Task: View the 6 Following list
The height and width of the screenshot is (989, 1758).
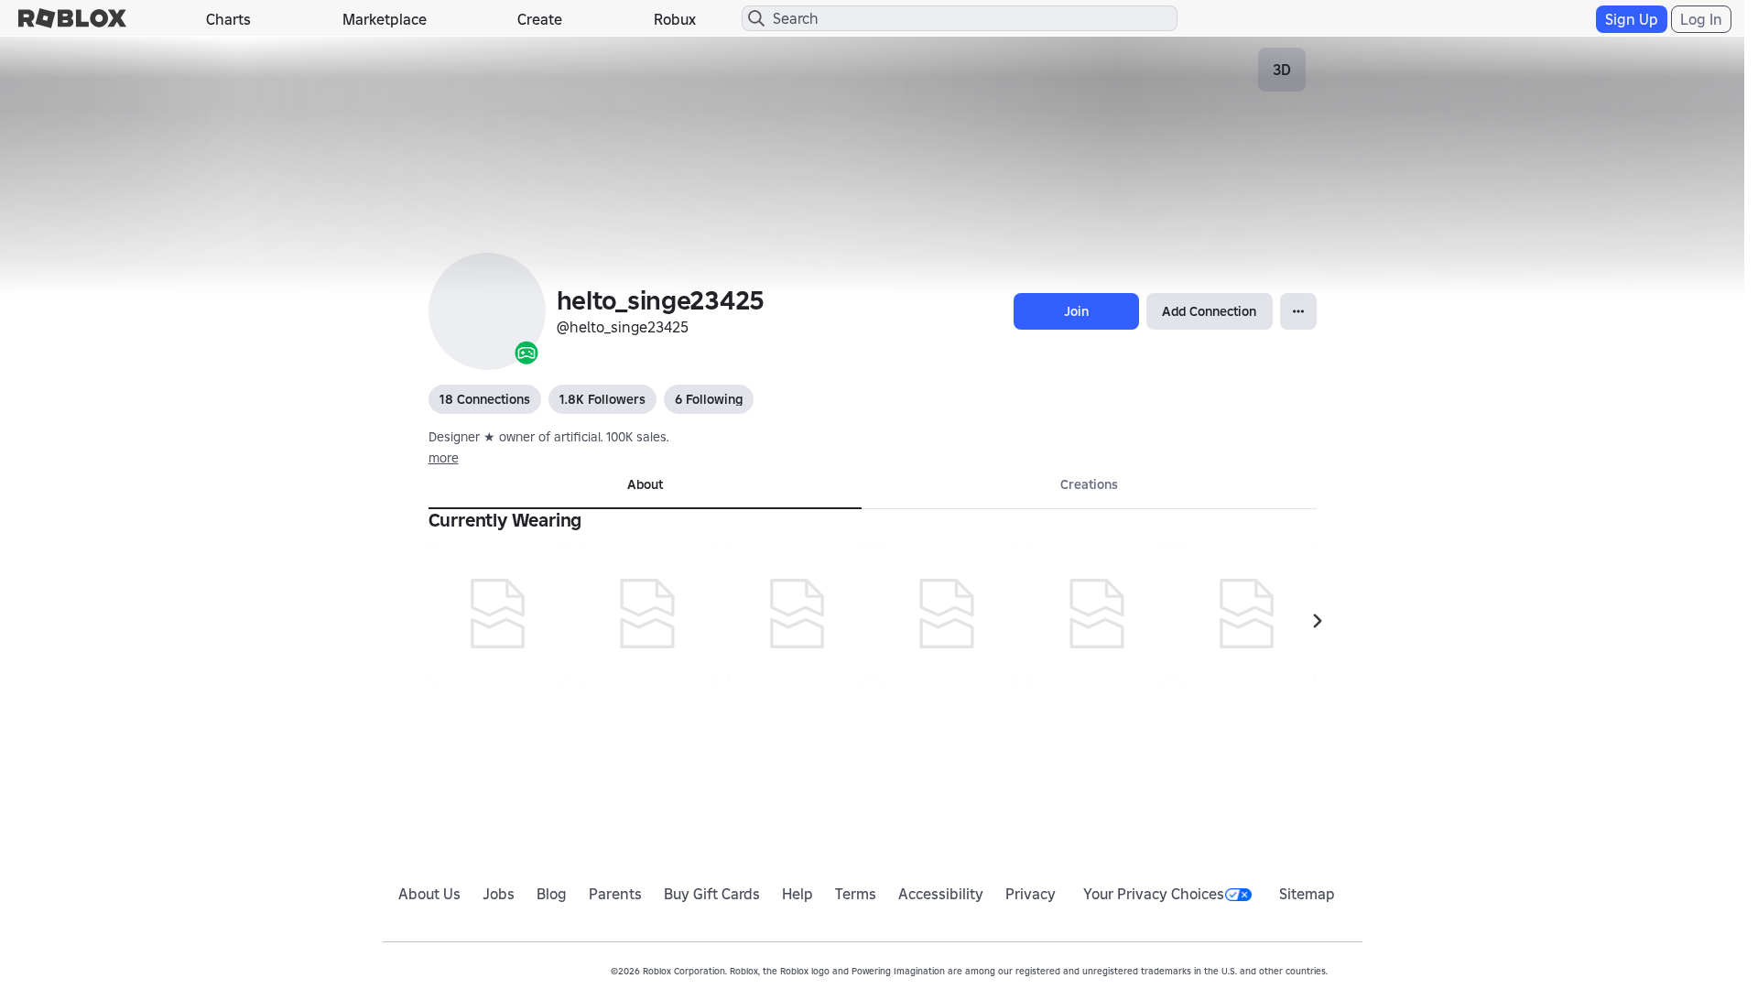Action: click(709, 399)
